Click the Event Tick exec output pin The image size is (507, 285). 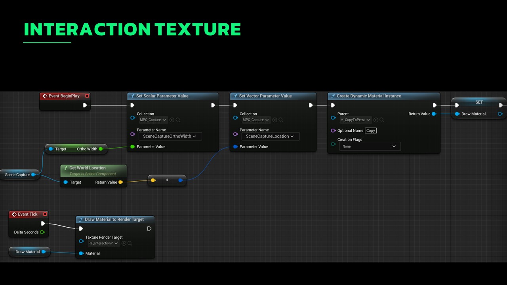point(43,224)
